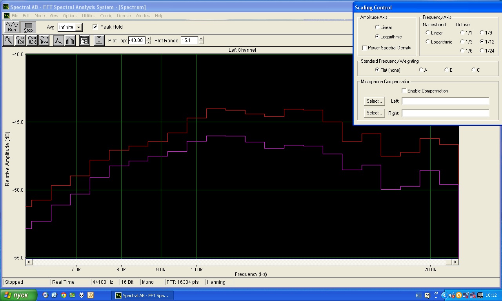Select the magnifier zoom tool
This screenshot has width=502, height=301.
pos(8,40)
